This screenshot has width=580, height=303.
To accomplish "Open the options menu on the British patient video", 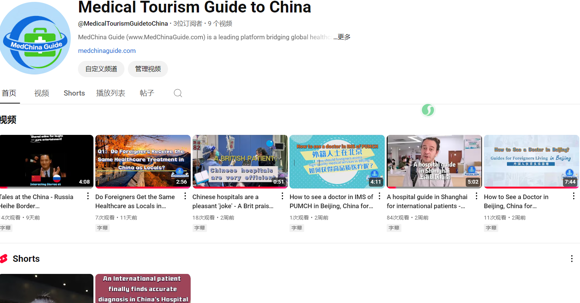I will pyautogui.click(x=282, y=196).
